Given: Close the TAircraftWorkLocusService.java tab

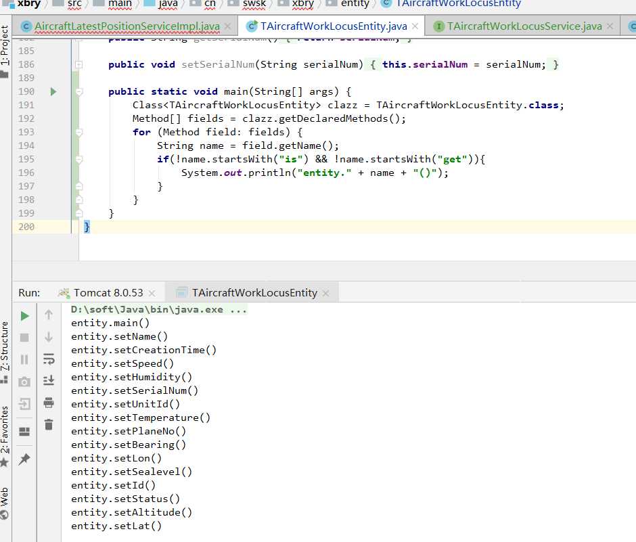Looking at the screenshot, I should 610,26.
